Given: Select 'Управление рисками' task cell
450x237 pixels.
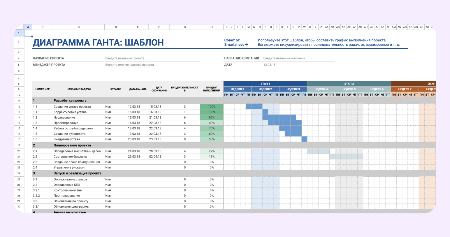Looking at the screenshot, I should [x=79, y=168].
